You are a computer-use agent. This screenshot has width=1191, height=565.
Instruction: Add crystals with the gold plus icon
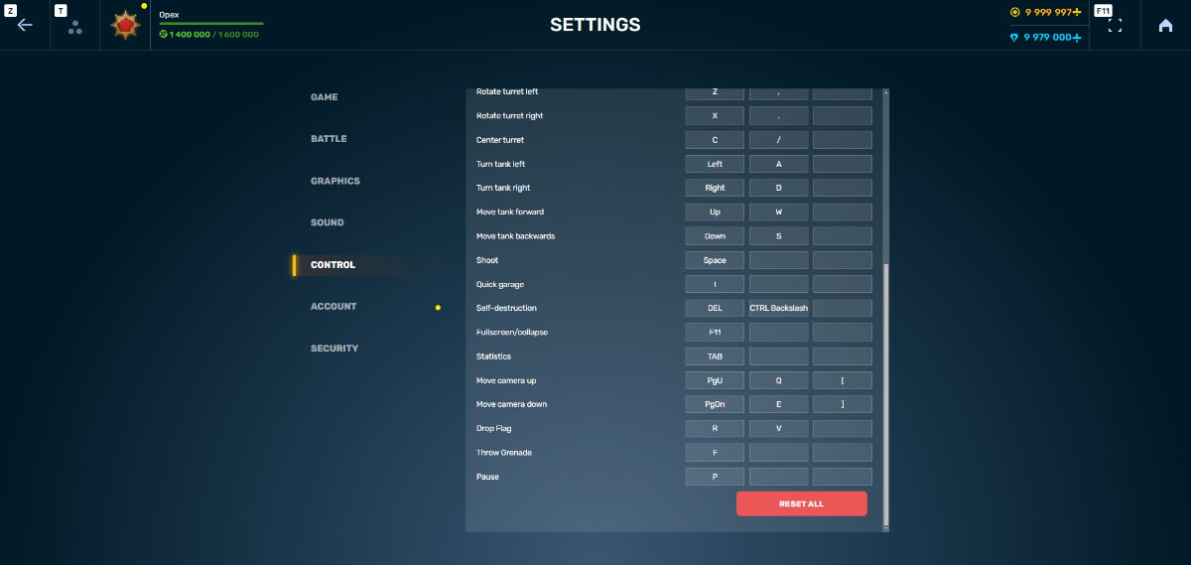coord(1077,12)
